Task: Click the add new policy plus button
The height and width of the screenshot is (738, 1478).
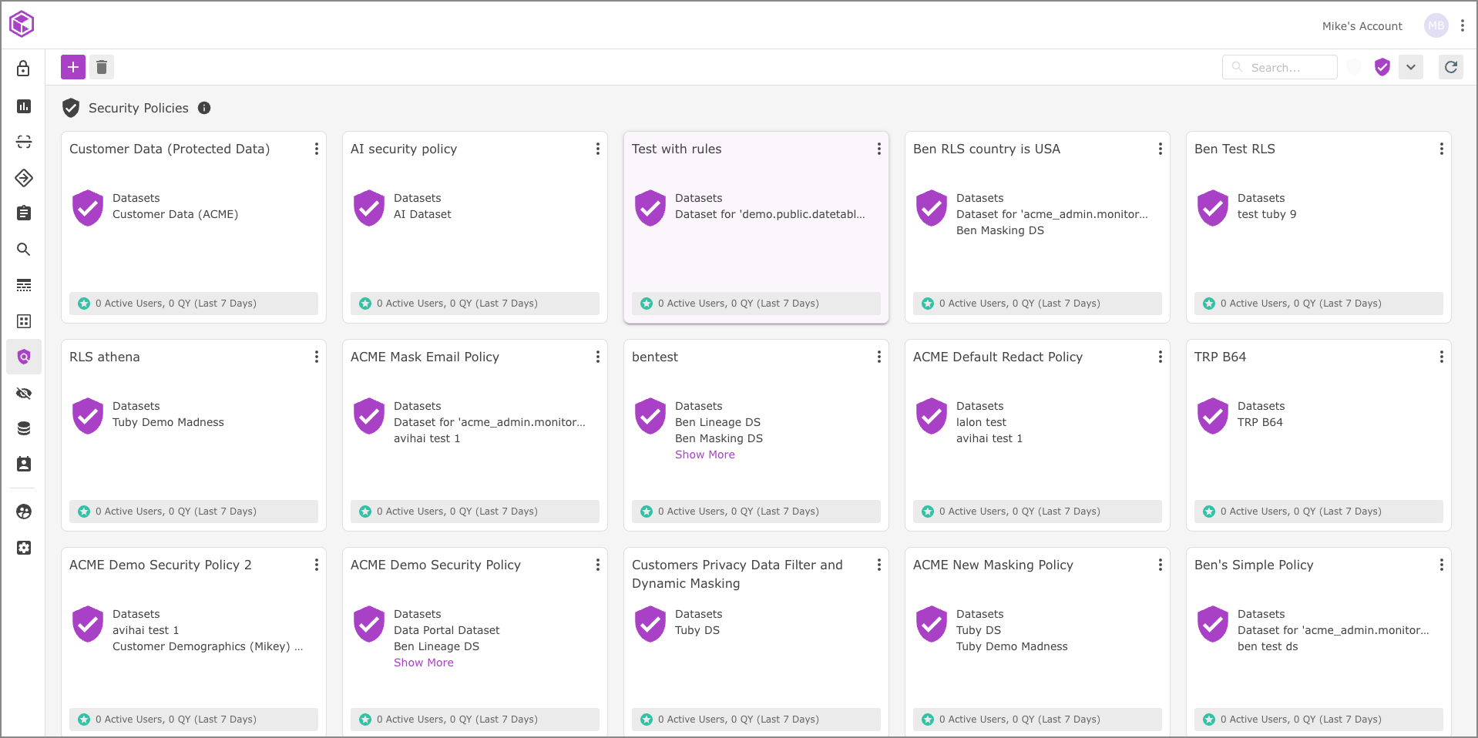Action: (x=73, y=67)
